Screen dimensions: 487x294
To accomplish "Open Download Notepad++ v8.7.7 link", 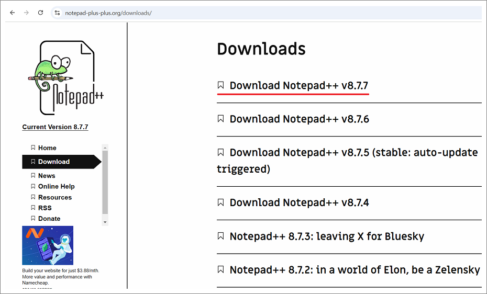I will tap(298, 85).
